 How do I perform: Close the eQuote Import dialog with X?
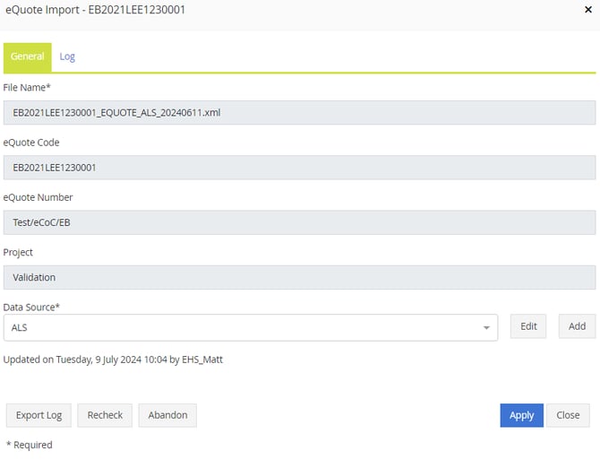tap(586, 10)
